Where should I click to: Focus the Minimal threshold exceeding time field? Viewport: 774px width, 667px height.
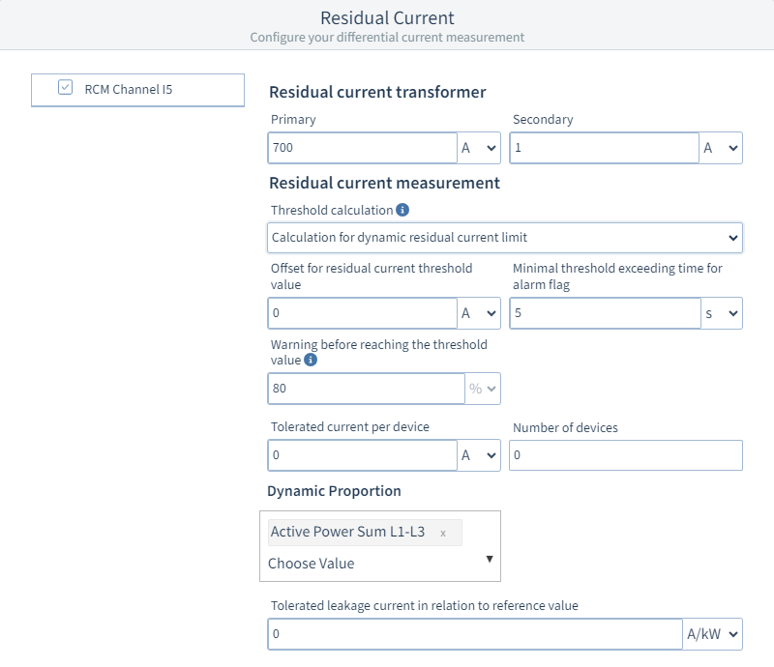[x=604, y=313]
